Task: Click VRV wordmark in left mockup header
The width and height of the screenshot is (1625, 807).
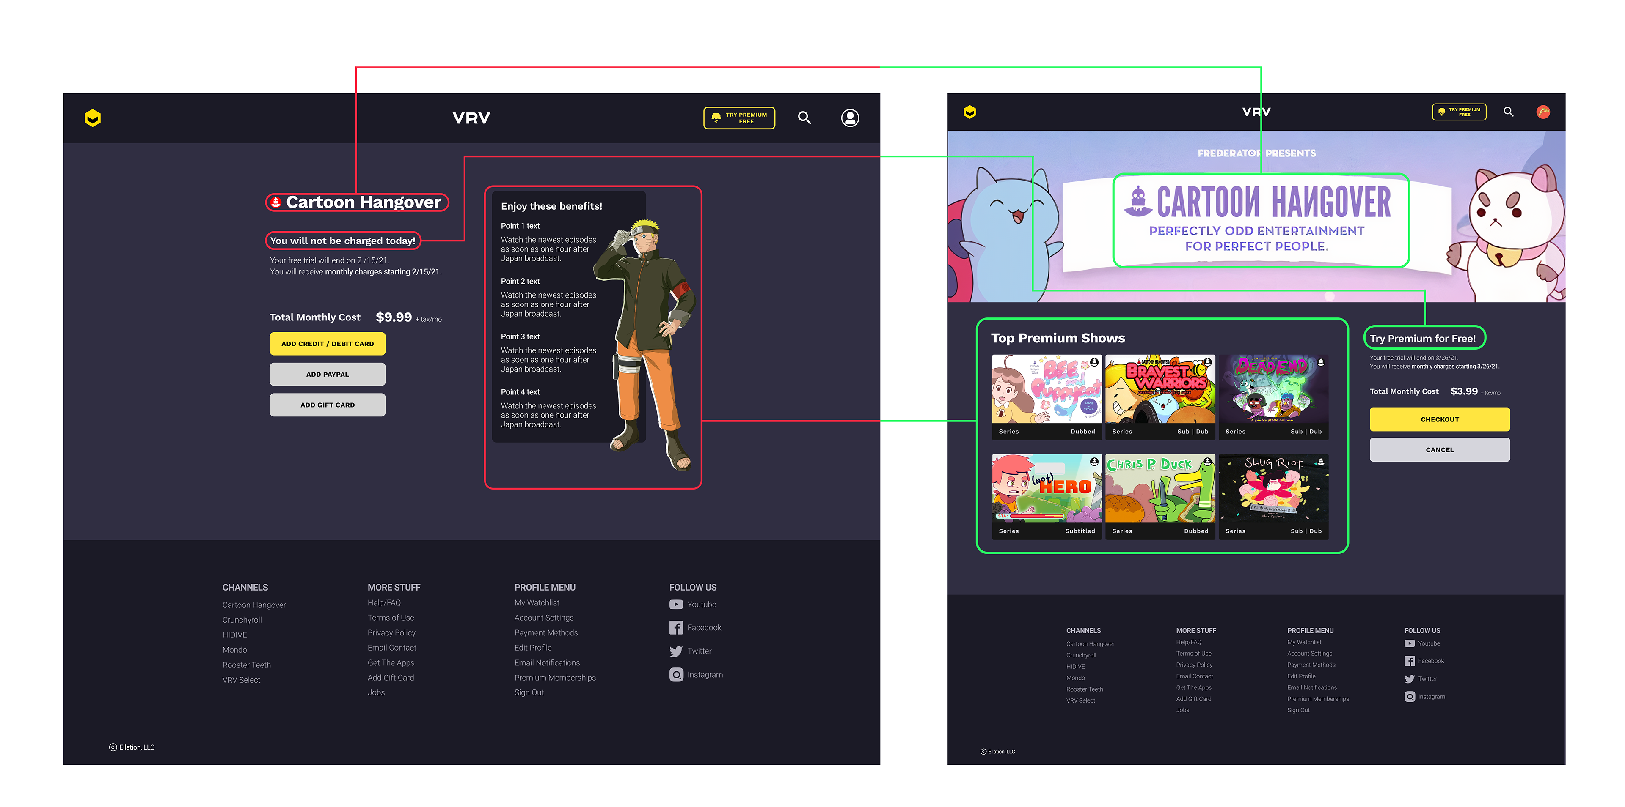Action: pos(471,118)
